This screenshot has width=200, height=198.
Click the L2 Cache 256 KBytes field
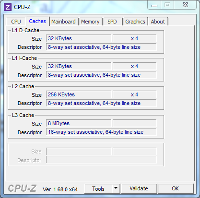coord(79,94)
